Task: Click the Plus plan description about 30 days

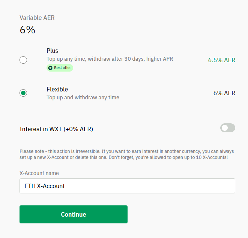Action: [x=110, y=59]
